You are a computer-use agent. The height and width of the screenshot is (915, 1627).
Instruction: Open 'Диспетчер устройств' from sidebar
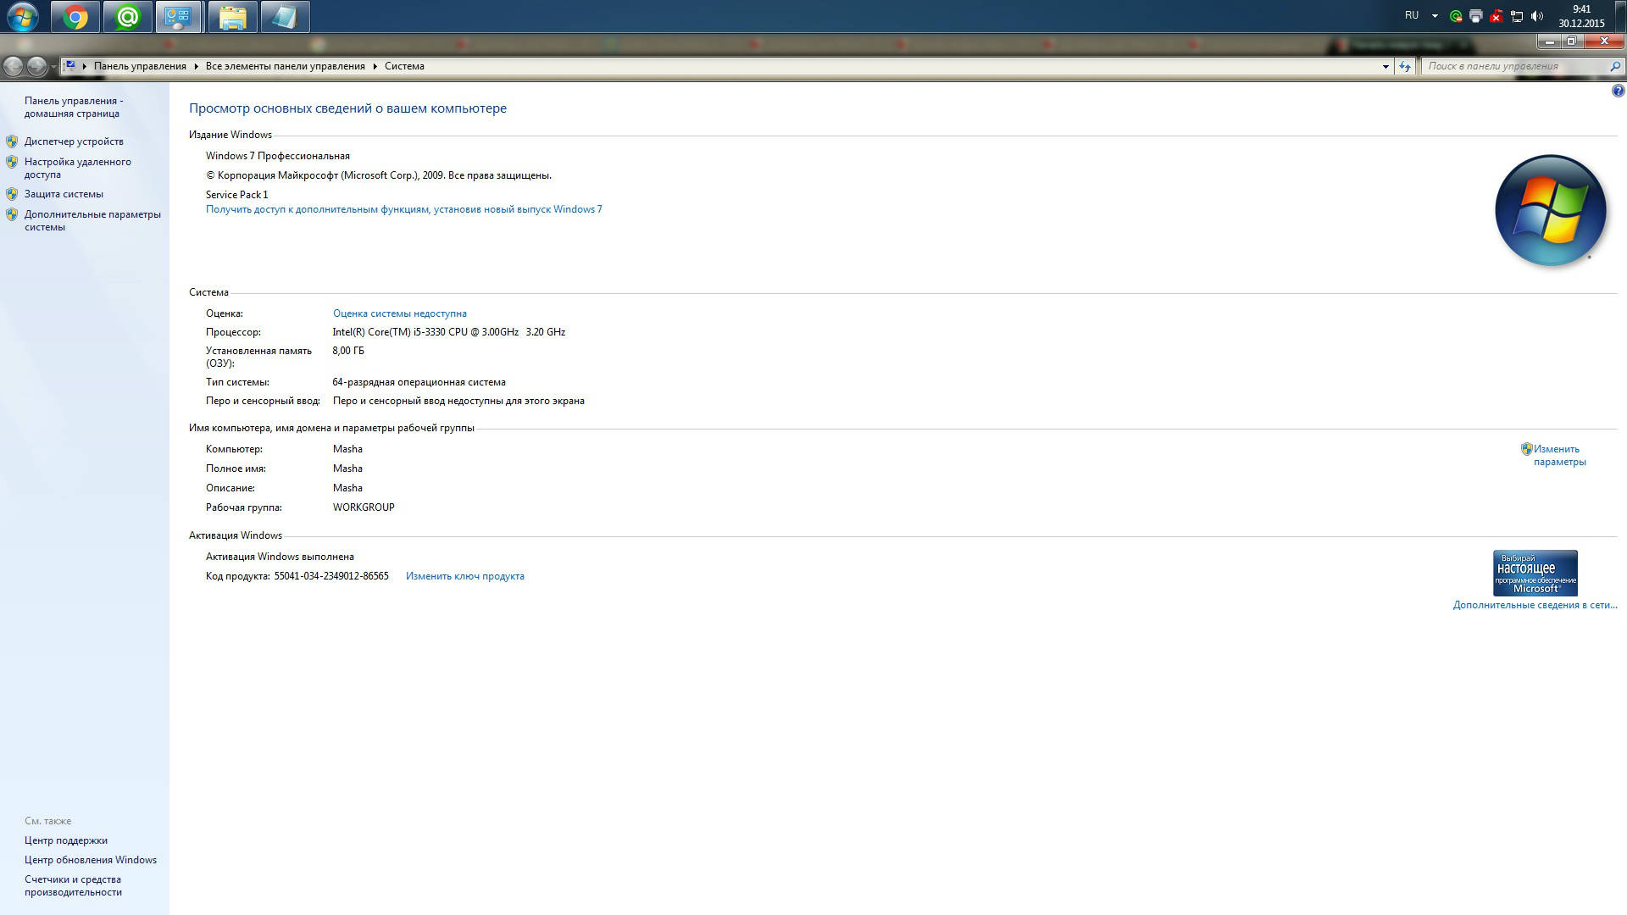pos(74,141)
